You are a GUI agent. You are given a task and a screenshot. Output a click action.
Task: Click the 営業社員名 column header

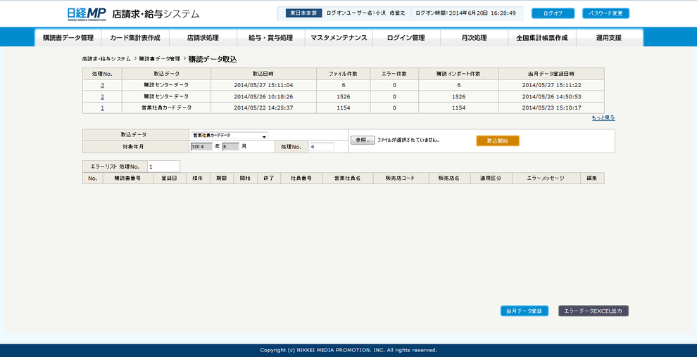point(348,178)
